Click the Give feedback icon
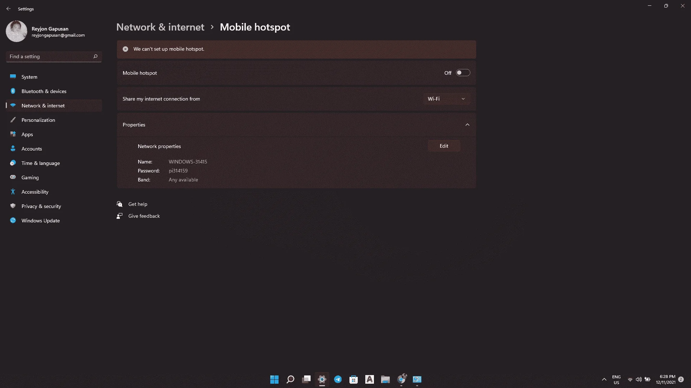The image size is (691, 388). [119, 216]
